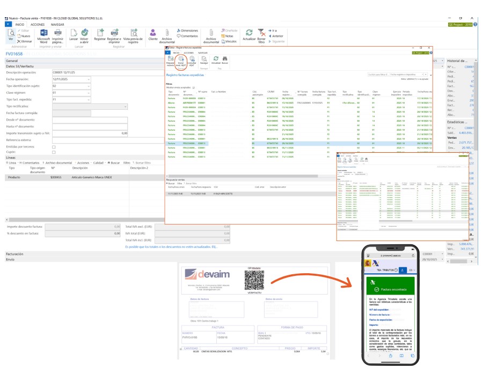
Task: Open Vista previa de registro
Action: pyautogui.click(x=133, y=35)
